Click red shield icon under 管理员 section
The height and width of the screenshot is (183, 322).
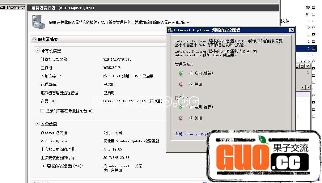pyautogui.click(x=181, y=84)
